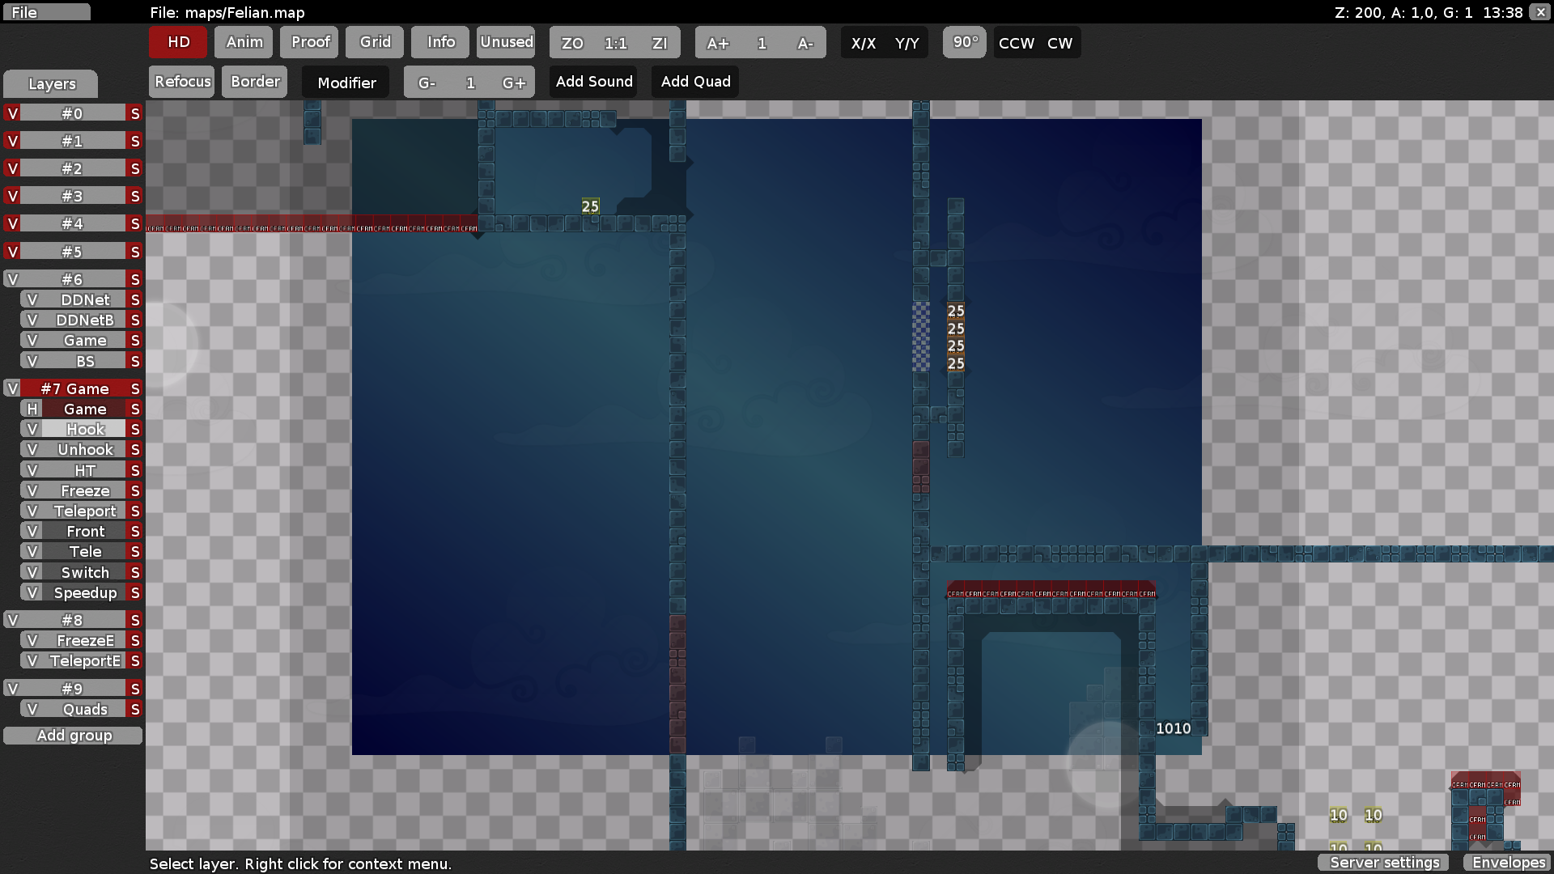
Task: Flip selection with X/X button
Action: 863,43
